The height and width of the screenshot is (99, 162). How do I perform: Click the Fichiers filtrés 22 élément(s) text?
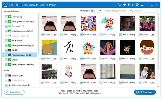click(115, 11)
